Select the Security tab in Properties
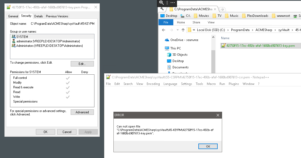 pos(26,16)
